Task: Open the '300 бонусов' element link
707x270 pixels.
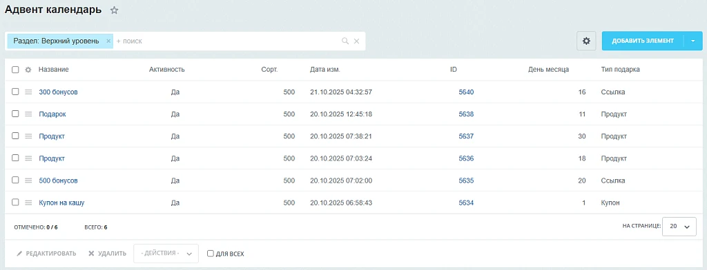Action: 58,92
